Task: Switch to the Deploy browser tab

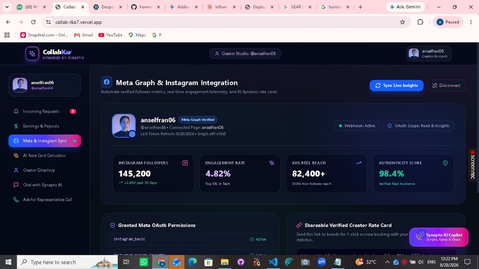Action: pyautogui.click(x=259, y=7)
